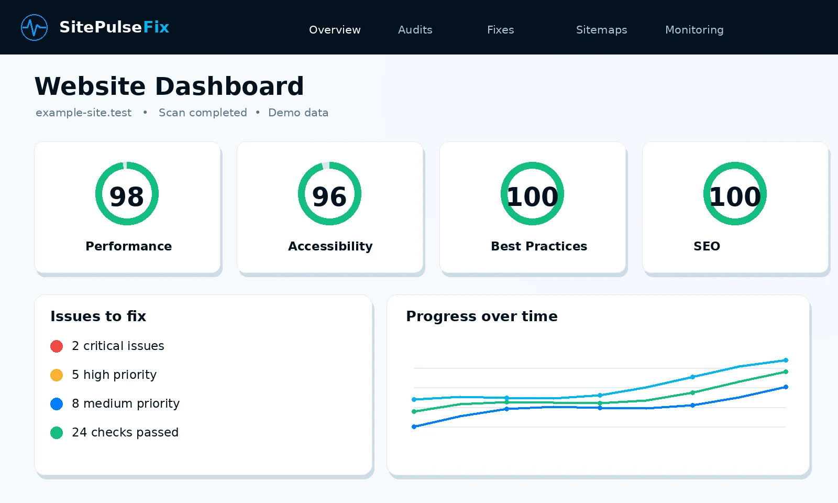Screen dimensions: 838x503
Task: Select the Monitoring tab
Action: [x=694, y=30]
